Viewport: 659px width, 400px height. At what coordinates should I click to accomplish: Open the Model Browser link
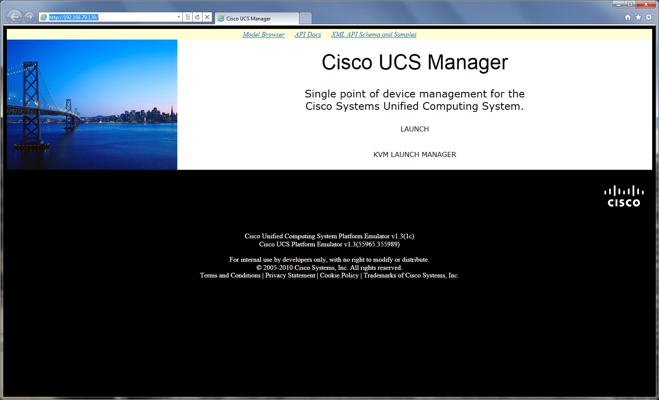(x=263, y=34)
